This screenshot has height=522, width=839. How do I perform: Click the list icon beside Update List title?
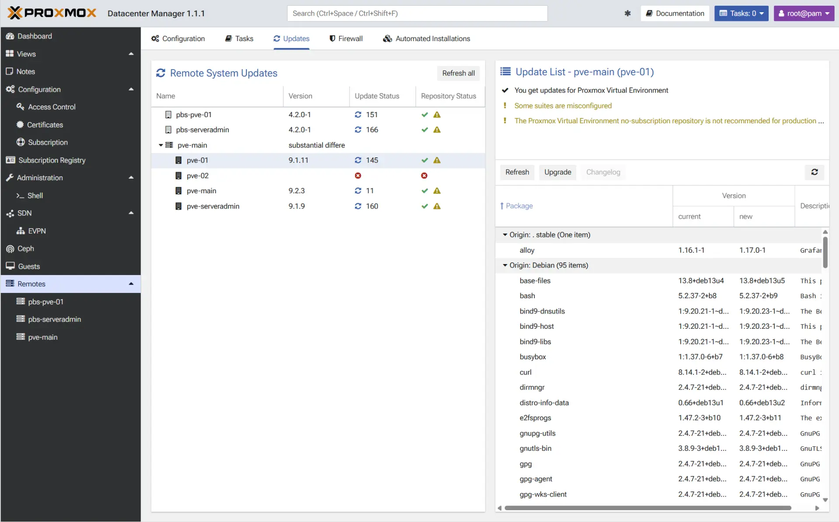[506, 72]
